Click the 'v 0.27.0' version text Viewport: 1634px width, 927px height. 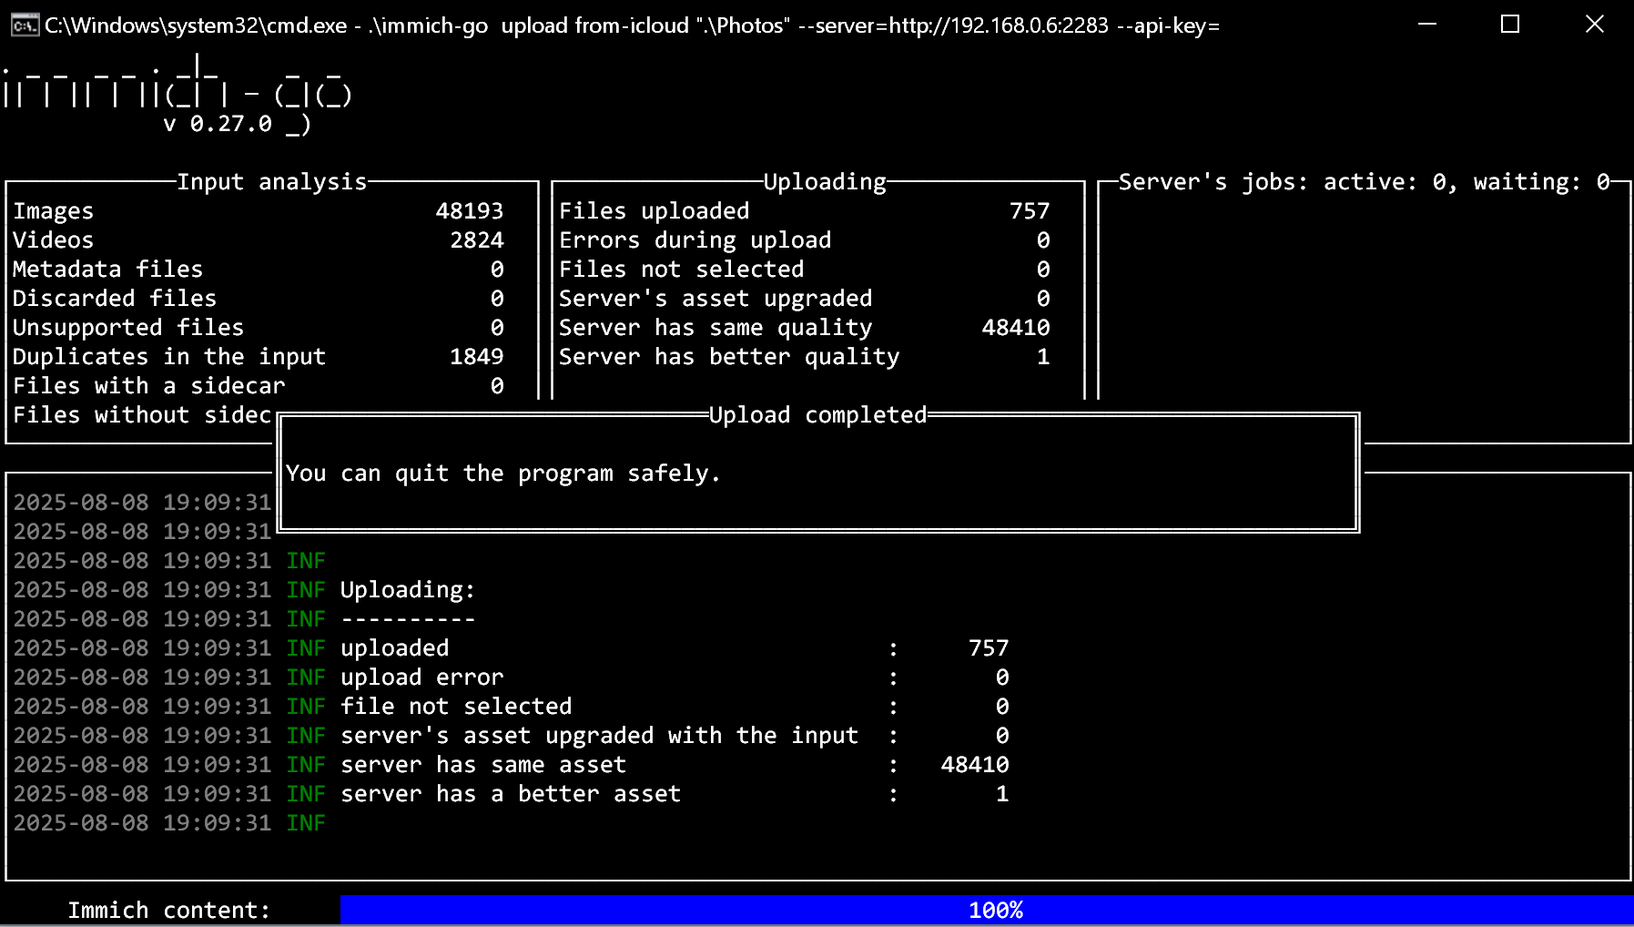pos(218,124)
